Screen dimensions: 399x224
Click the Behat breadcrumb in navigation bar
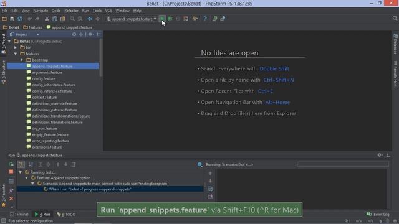tap(11, 27)
